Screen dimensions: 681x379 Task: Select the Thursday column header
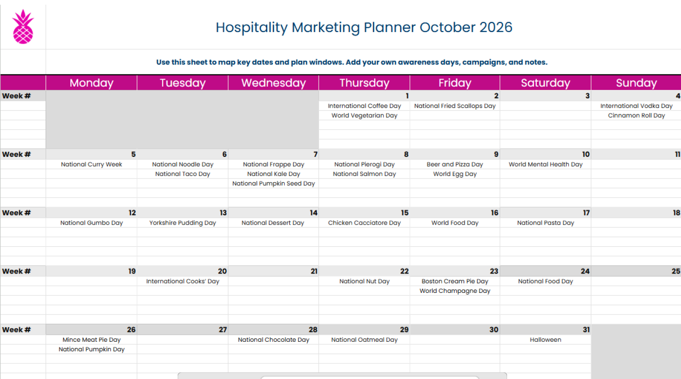[364, 83]
